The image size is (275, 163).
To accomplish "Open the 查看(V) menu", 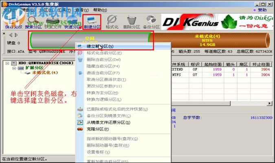I will click(82, 10).
